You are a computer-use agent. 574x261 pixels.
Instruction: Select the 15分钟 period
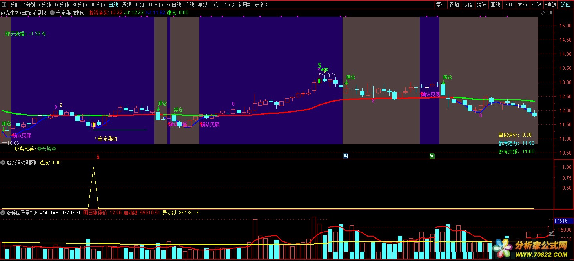(62, 5)
